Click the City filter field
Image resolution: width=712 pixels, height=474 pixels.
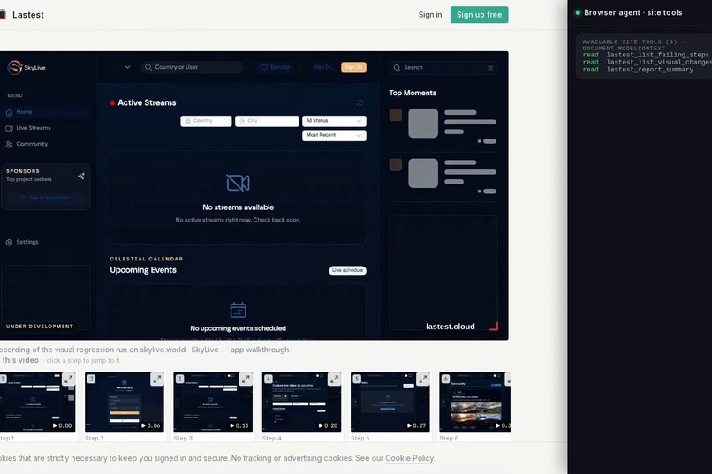(267, 121)
